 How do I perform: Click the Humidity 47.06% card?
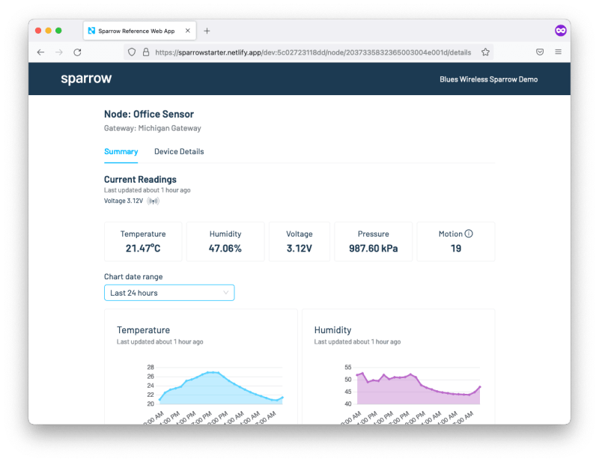point(225,242)
